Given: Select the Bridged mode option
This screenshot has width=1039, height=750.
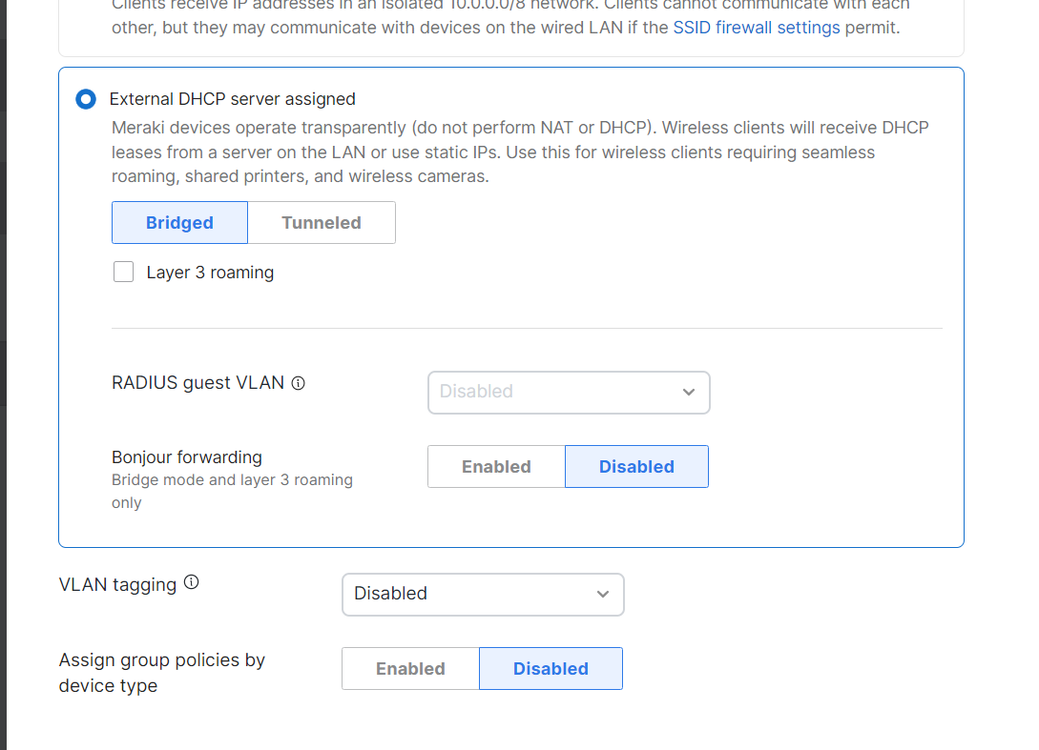Looking at the screenshot, I should pyautogui.click(x=179, y=222).
